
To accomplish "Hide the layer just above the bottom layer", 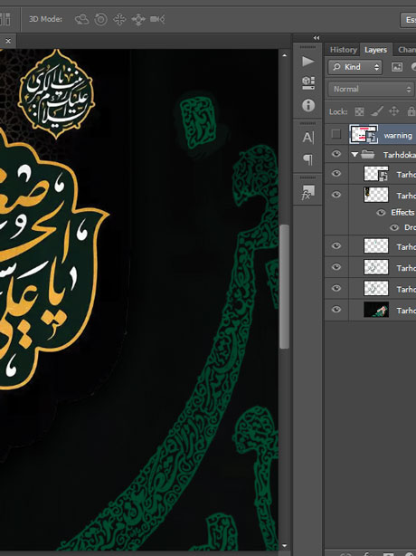I will click(x=336, y=288).
